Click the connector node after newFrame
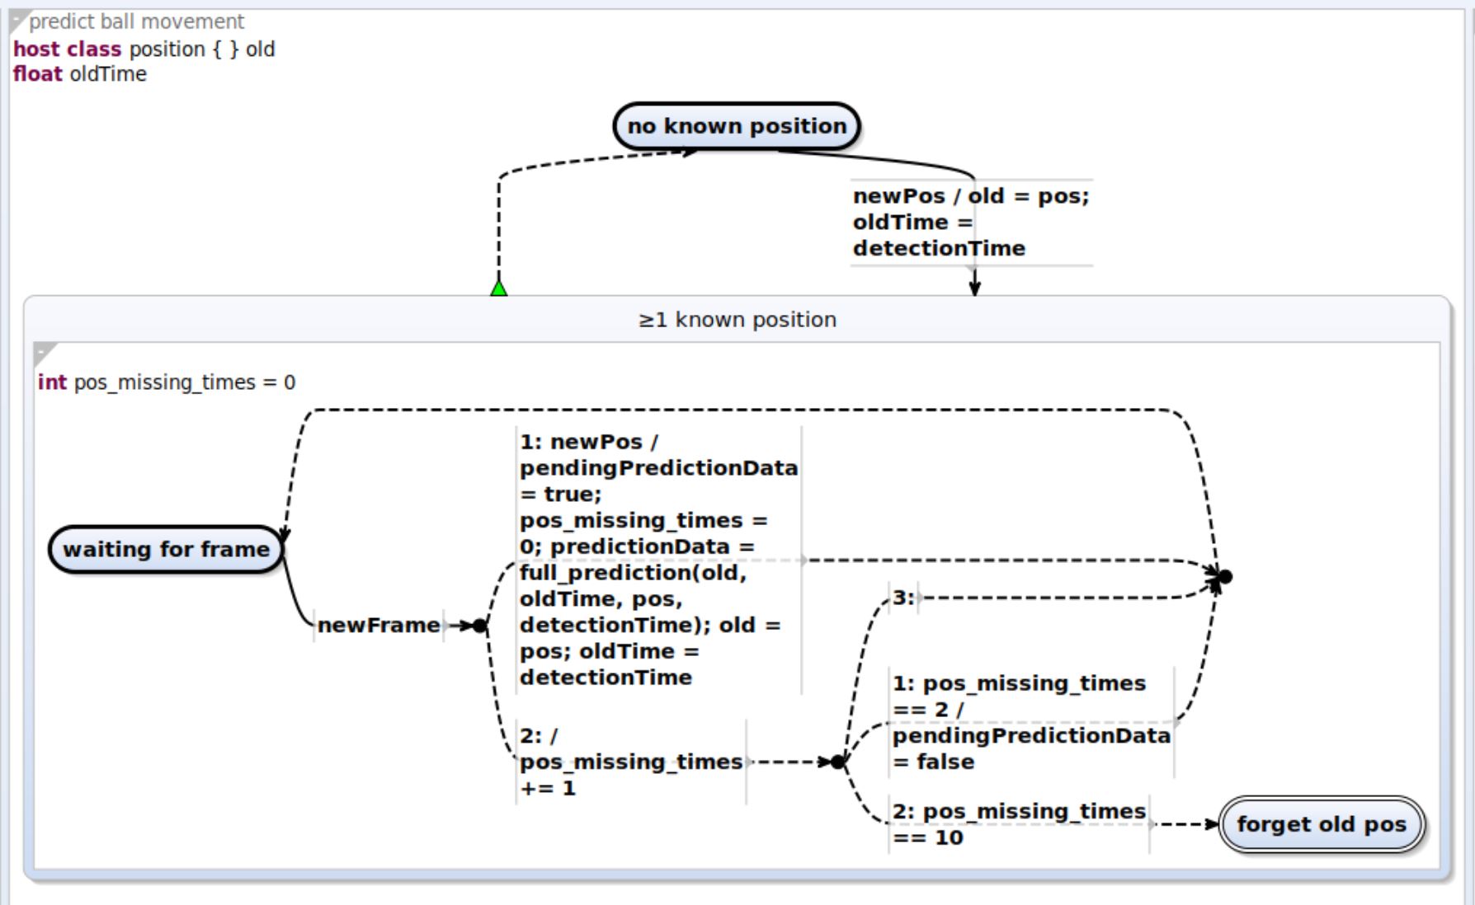The height and width of the screenshot is (905, 1475). pos(480,626)
